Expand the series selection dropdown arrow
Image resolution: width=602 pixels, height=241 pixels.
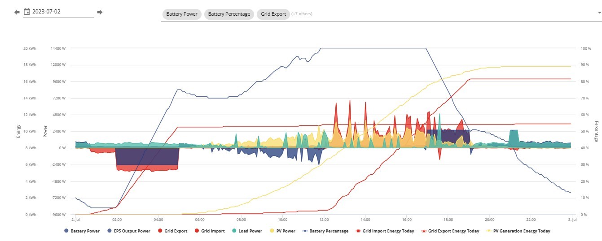[599, 13]
